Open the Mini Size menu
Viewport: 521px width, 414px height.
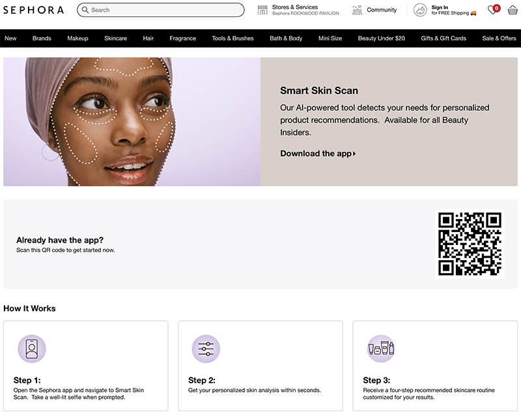click(330, 38)
